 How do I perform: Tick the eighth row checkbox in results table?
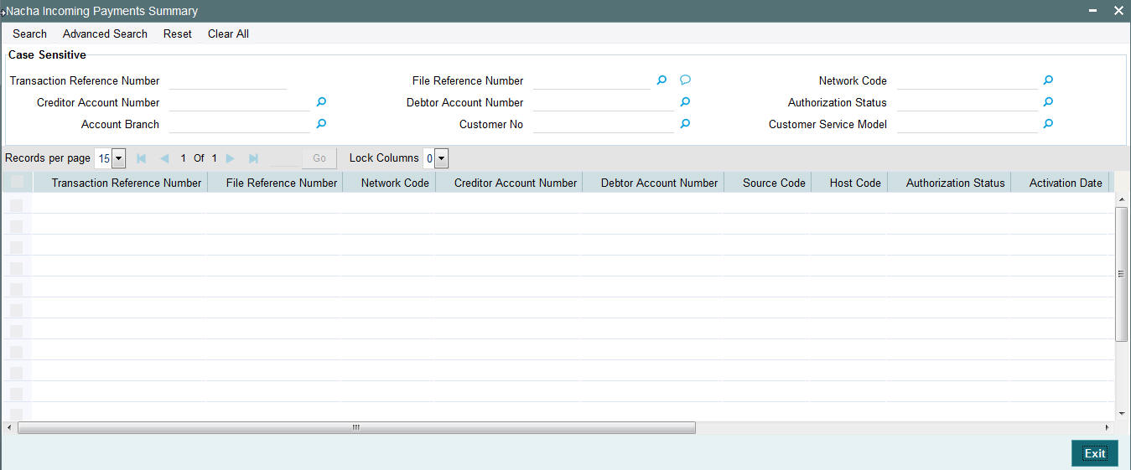(17, 352)
